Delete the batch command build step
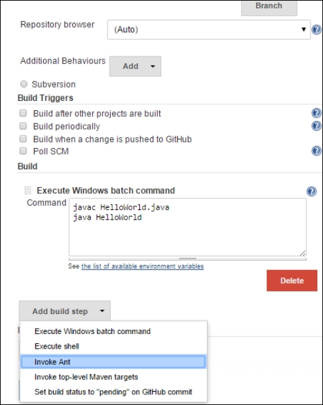This screenshot has height=405, width=323. pyautogui.click(x=292, y=280)
